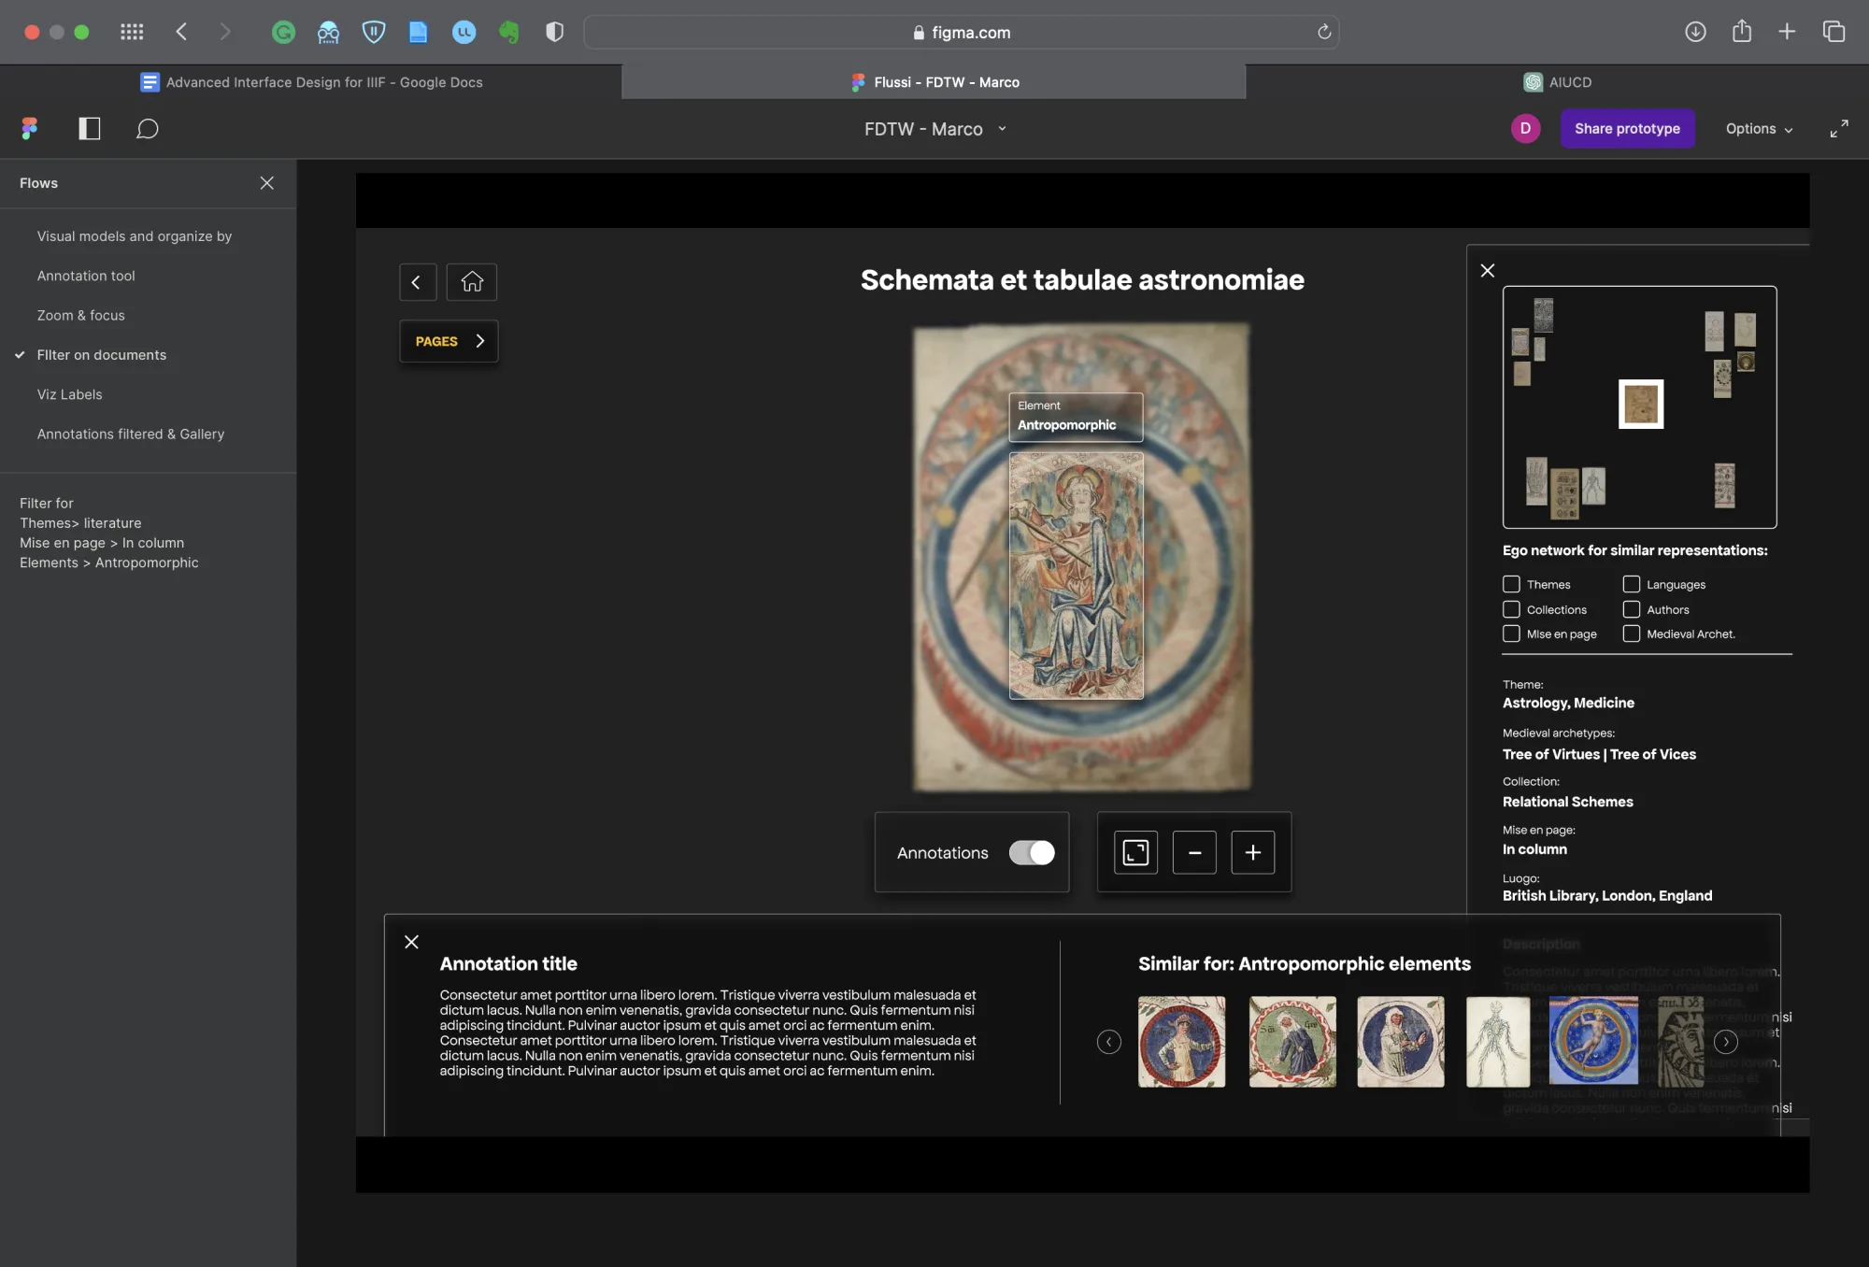Check the Languages checkbox

1632,584
